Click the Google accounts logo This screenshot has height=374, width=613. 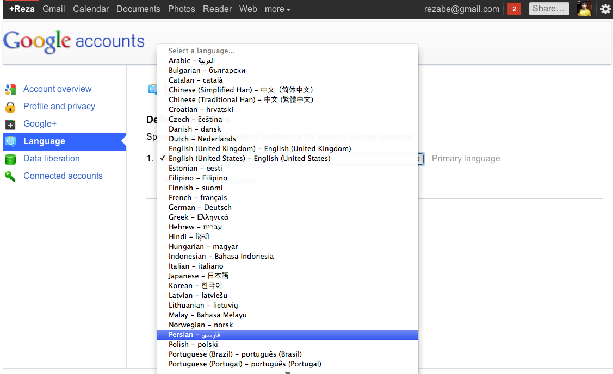point(74,41)
